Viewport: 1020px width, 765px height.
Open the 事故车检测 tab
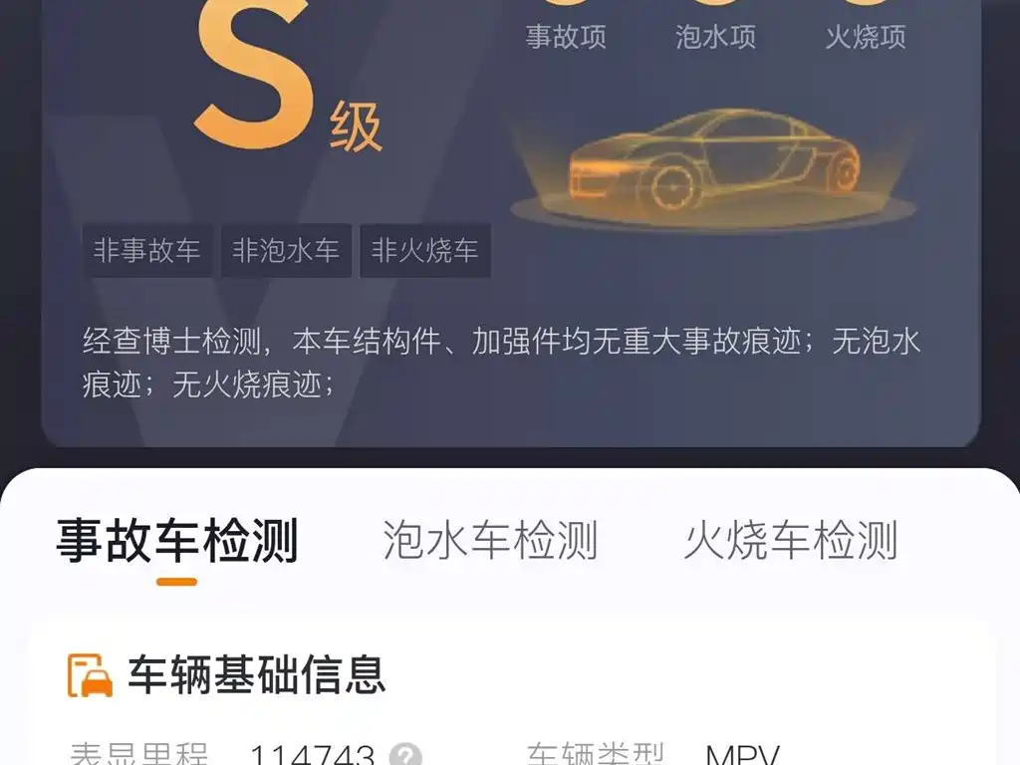(x=177, y=540)
